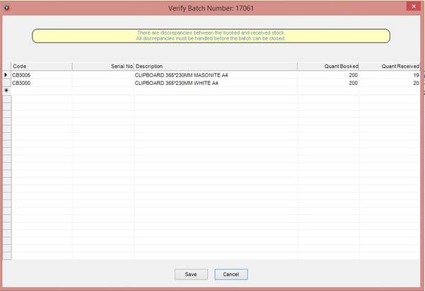Click the yellow discrepancies warning banner
Image resolution: width=425 pixels, height=291 pixels.
point(211,35)
